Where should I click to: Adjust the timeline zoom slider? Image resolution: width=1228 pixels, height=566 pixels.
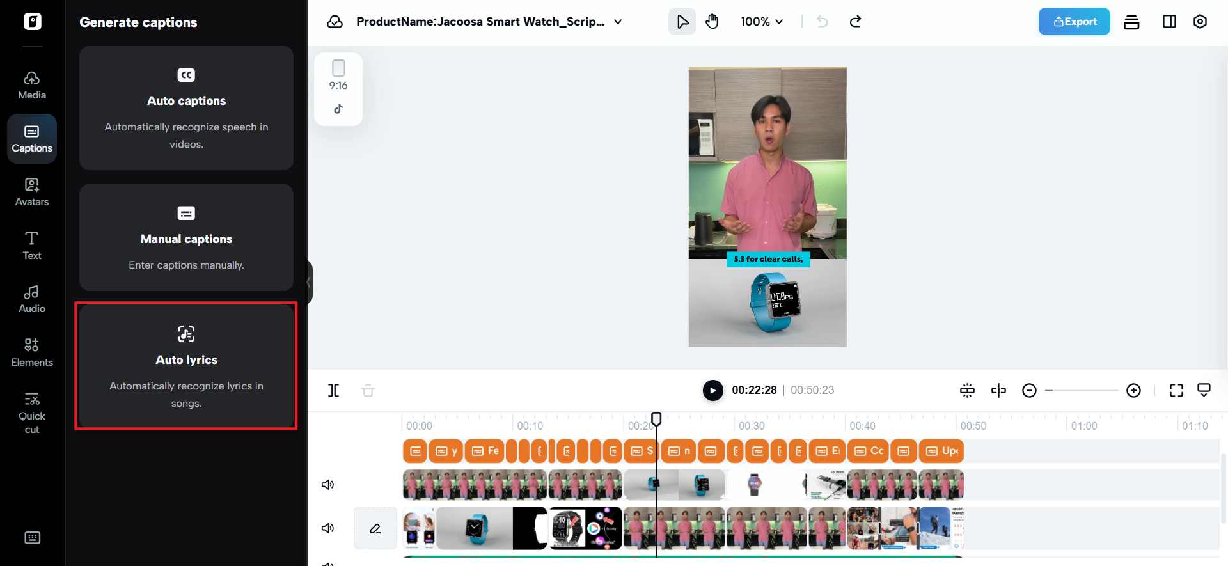pyautogui.click(x=1082, y=390)
